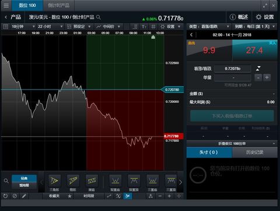Toggle the chart grid lines
280x211 pixels.
point(153,27)
